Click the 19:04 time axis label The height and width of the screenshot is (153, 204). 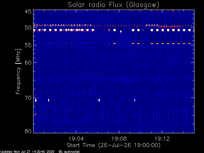76,139
